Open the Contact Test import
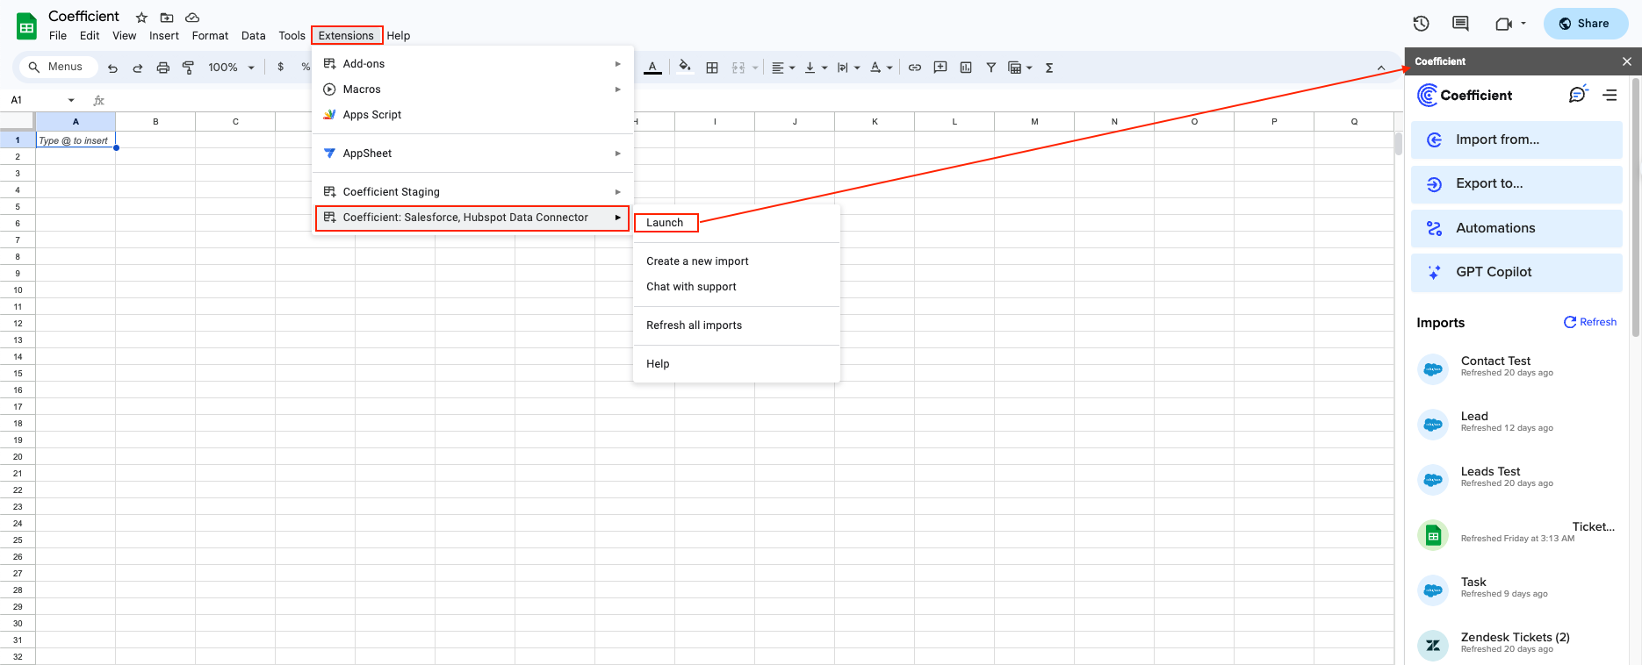The image size is (1642, 665). pyautogui.click(x=1516, y=368)
